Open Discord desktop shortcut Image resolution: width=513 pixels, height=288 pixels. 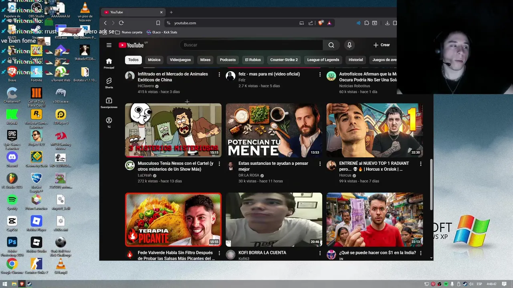12,159
